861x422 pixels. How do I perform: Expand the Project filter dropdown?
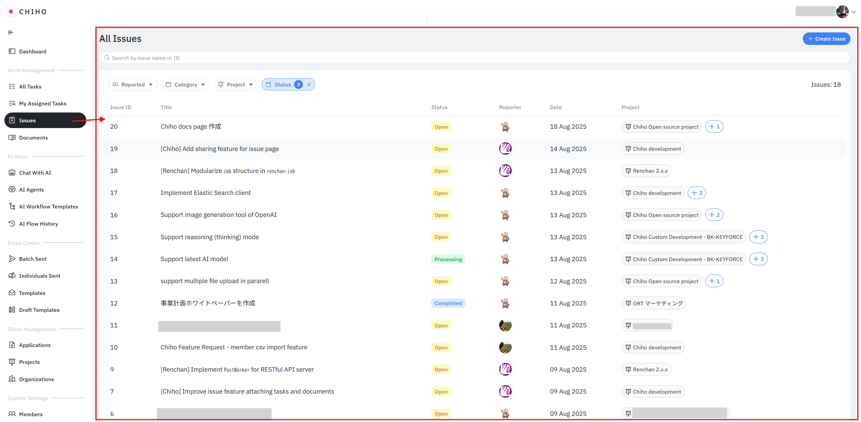(236, 84)
